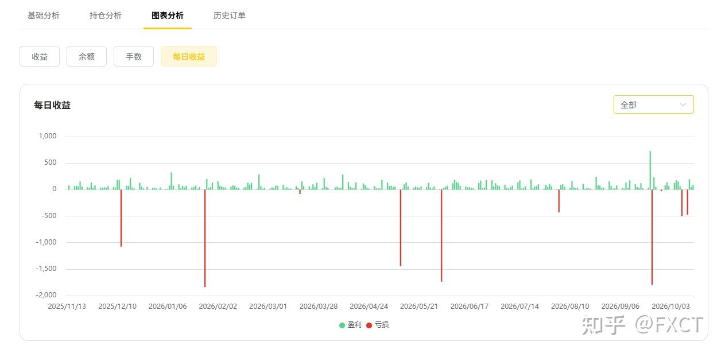Go to the 历史订单 tab

230,15
